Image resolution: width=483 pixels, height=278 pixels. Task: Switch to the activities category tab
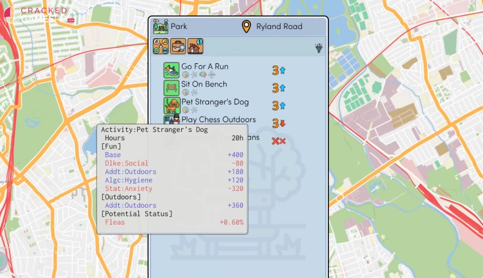click(161, 47)
